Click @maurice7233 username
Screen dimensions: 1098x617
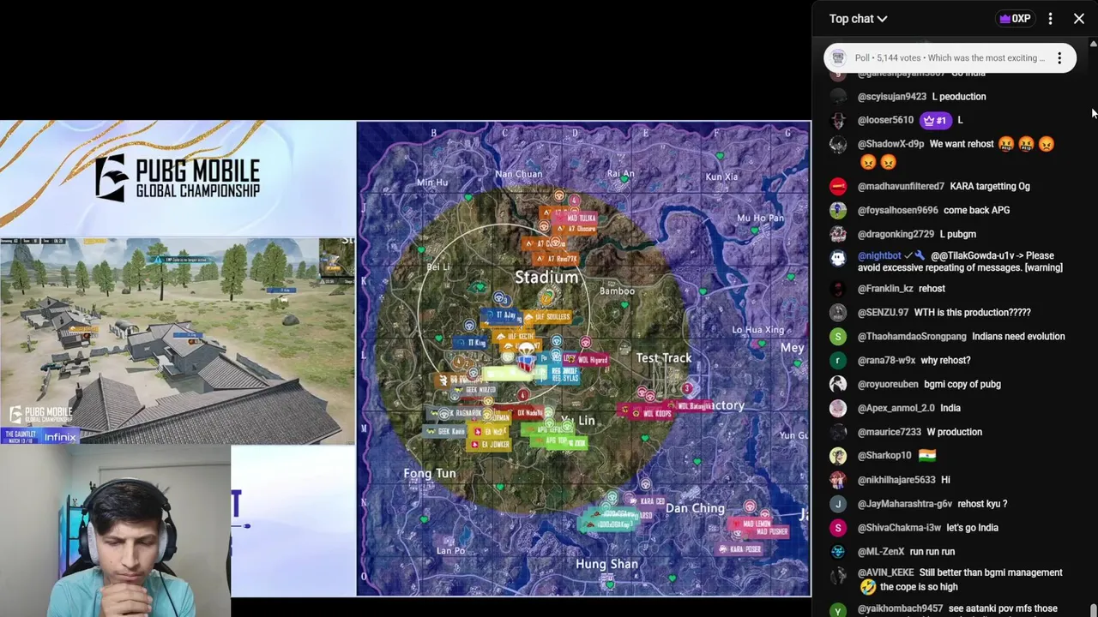[889, 432]
